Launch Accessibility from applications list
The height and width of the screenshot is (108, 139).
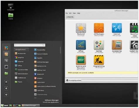[40, 50]
